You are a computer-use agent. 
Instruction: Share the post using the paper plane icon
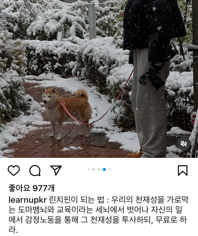tap(56, 170)
